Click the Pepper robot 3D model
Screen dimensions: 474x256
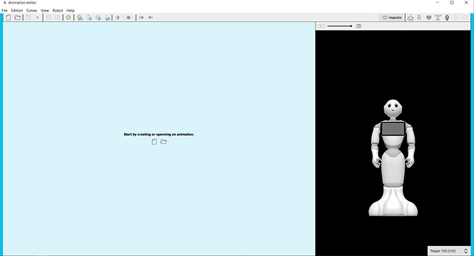(x=393, y=157)
